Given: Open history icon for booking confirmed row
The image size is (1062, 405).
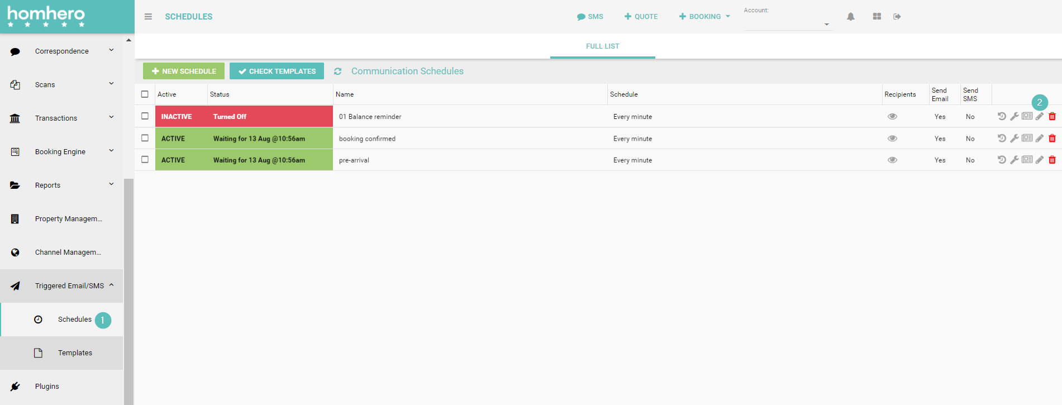Looking at the screenshot, I should pyautogui.click(x=1002, y=138).
